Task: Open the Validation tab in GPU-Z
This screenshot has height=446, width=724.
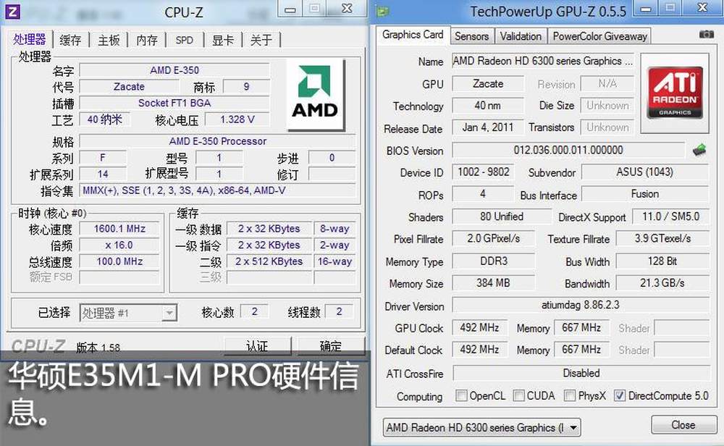Action: (520, 36)
